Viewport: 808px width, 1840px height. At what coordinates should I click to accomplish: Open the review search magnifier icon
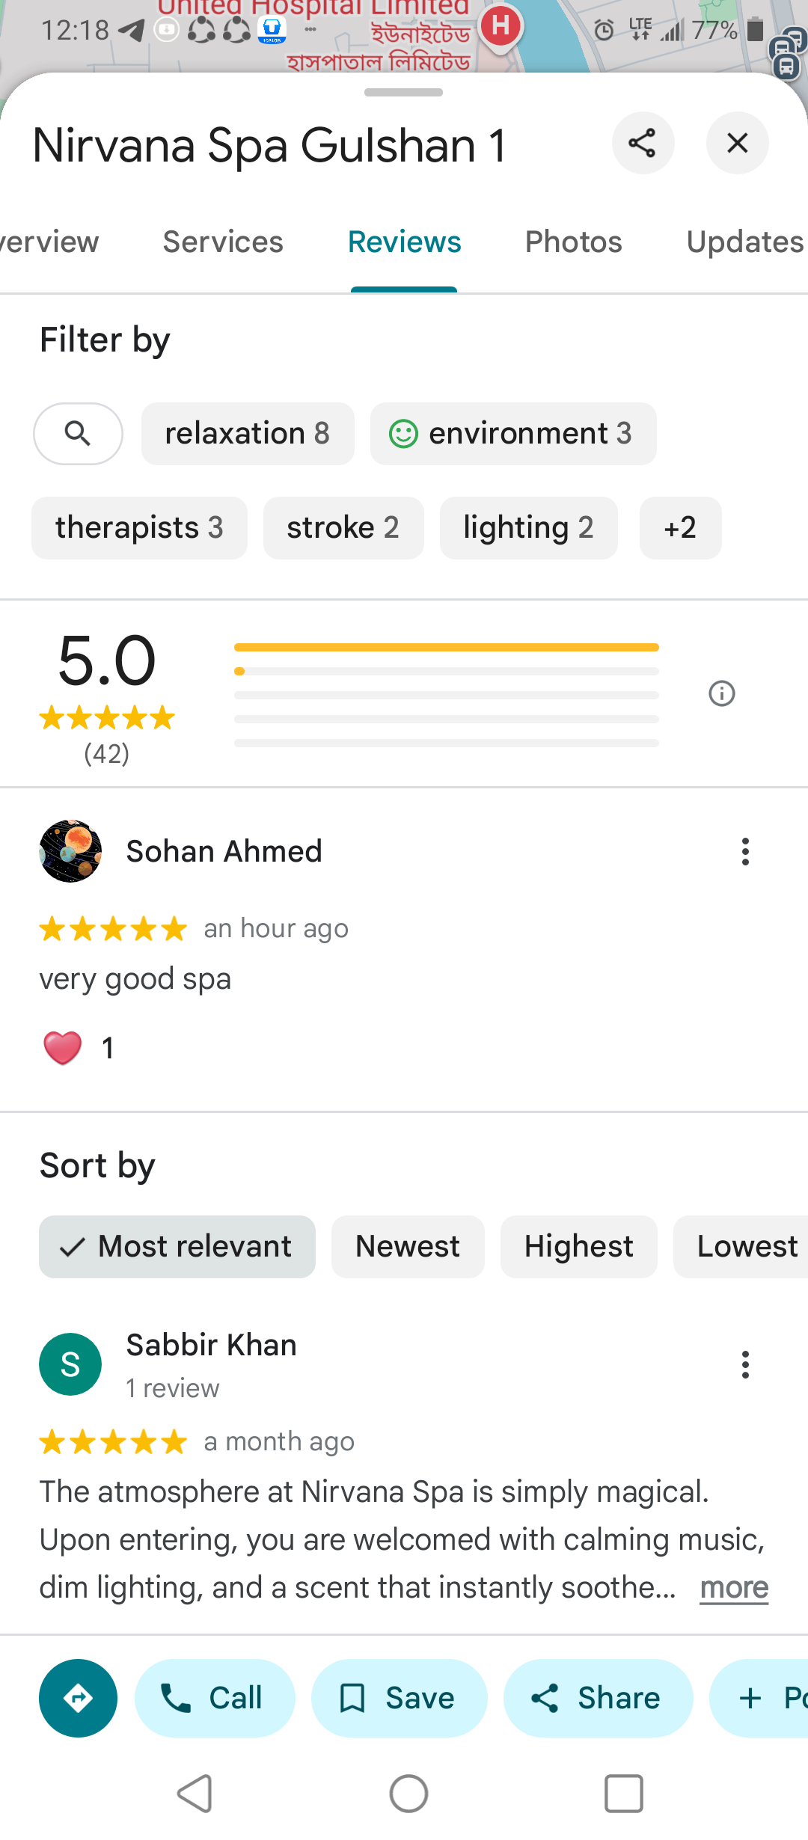[x=78, y=433]
